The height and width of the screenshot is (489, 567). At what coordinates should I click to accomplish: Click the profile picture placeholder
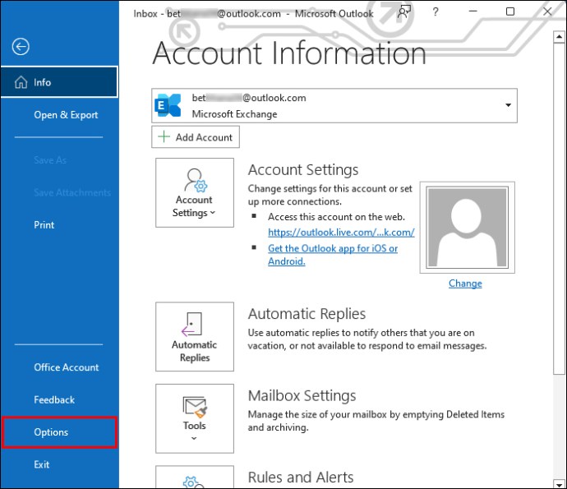pyautogui.click(x=466, y=228)
